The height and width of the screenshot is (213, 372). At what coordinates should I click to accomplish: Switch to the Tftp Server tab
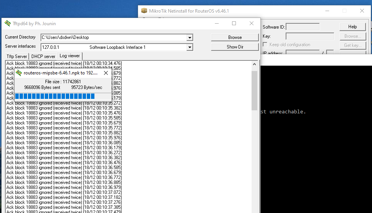pos(16,56)
